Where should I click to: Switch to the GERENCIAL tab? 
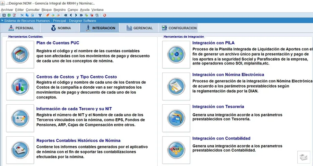point(139,28)
